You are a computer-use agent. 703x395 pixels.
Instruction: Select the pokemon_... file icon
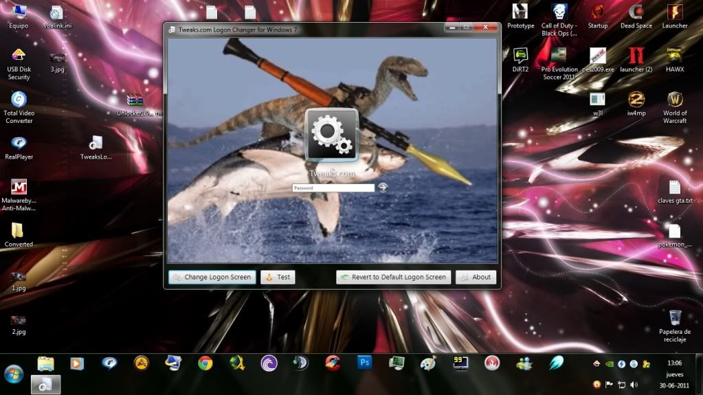[x=675, y=236]
